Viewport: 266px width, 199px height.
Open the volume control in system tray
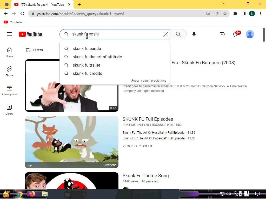click(x=229, y=194)
